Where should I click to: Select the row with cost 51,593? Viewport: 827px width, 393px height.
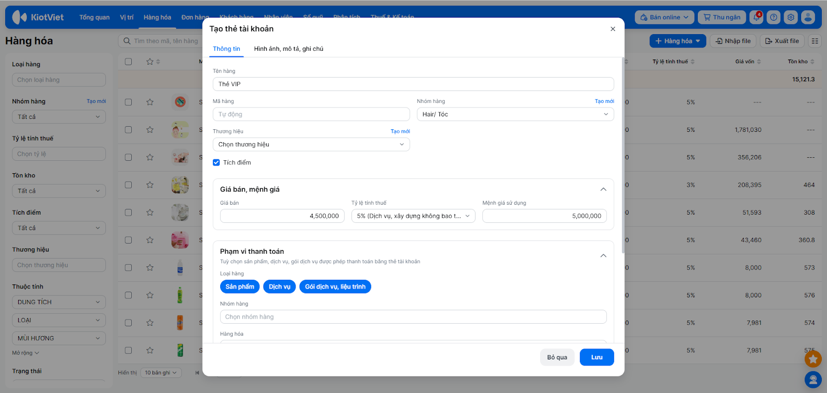click(x=128, y=213)
